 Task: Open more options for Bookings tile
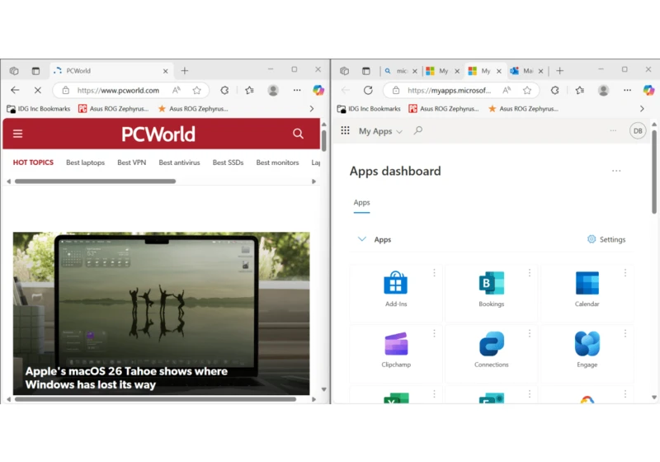(x=530, y=272)
